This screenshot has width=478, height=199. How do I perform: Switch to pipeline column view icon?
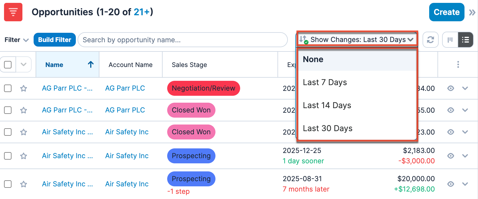(450, 40)
